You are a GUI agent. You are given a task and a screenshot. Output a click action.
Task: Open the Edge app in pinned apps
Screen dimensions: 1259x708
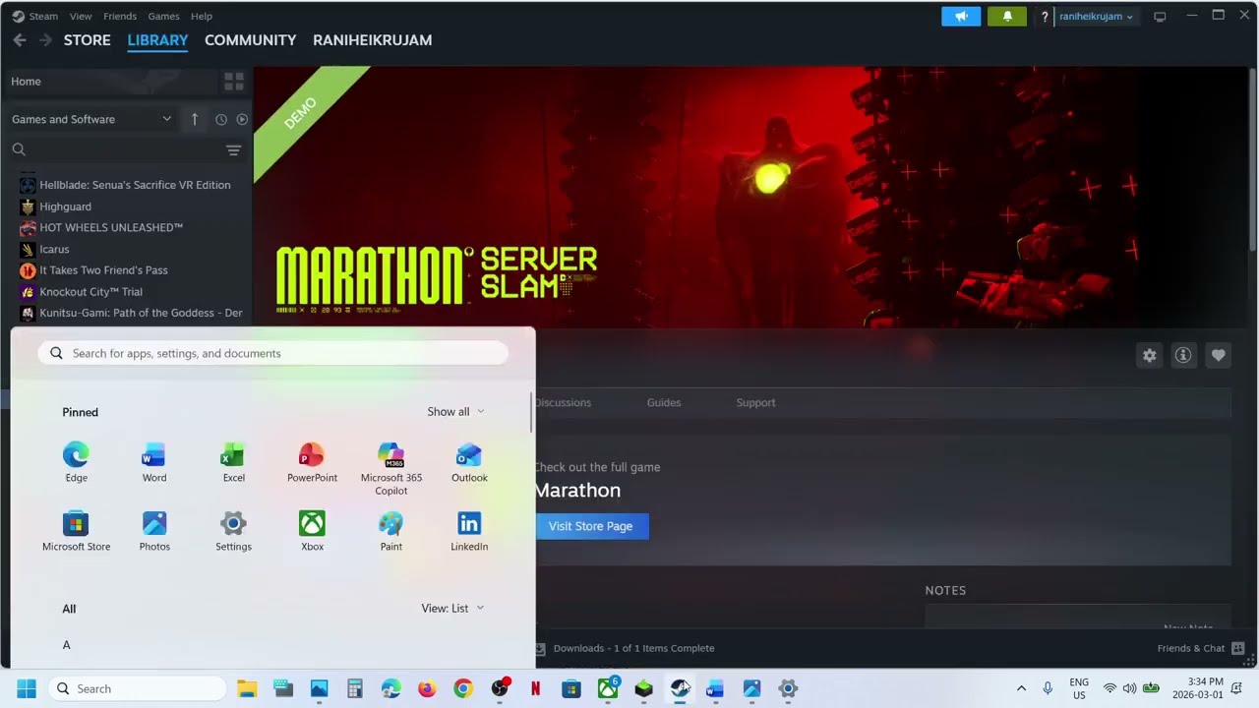coord(76,463)
